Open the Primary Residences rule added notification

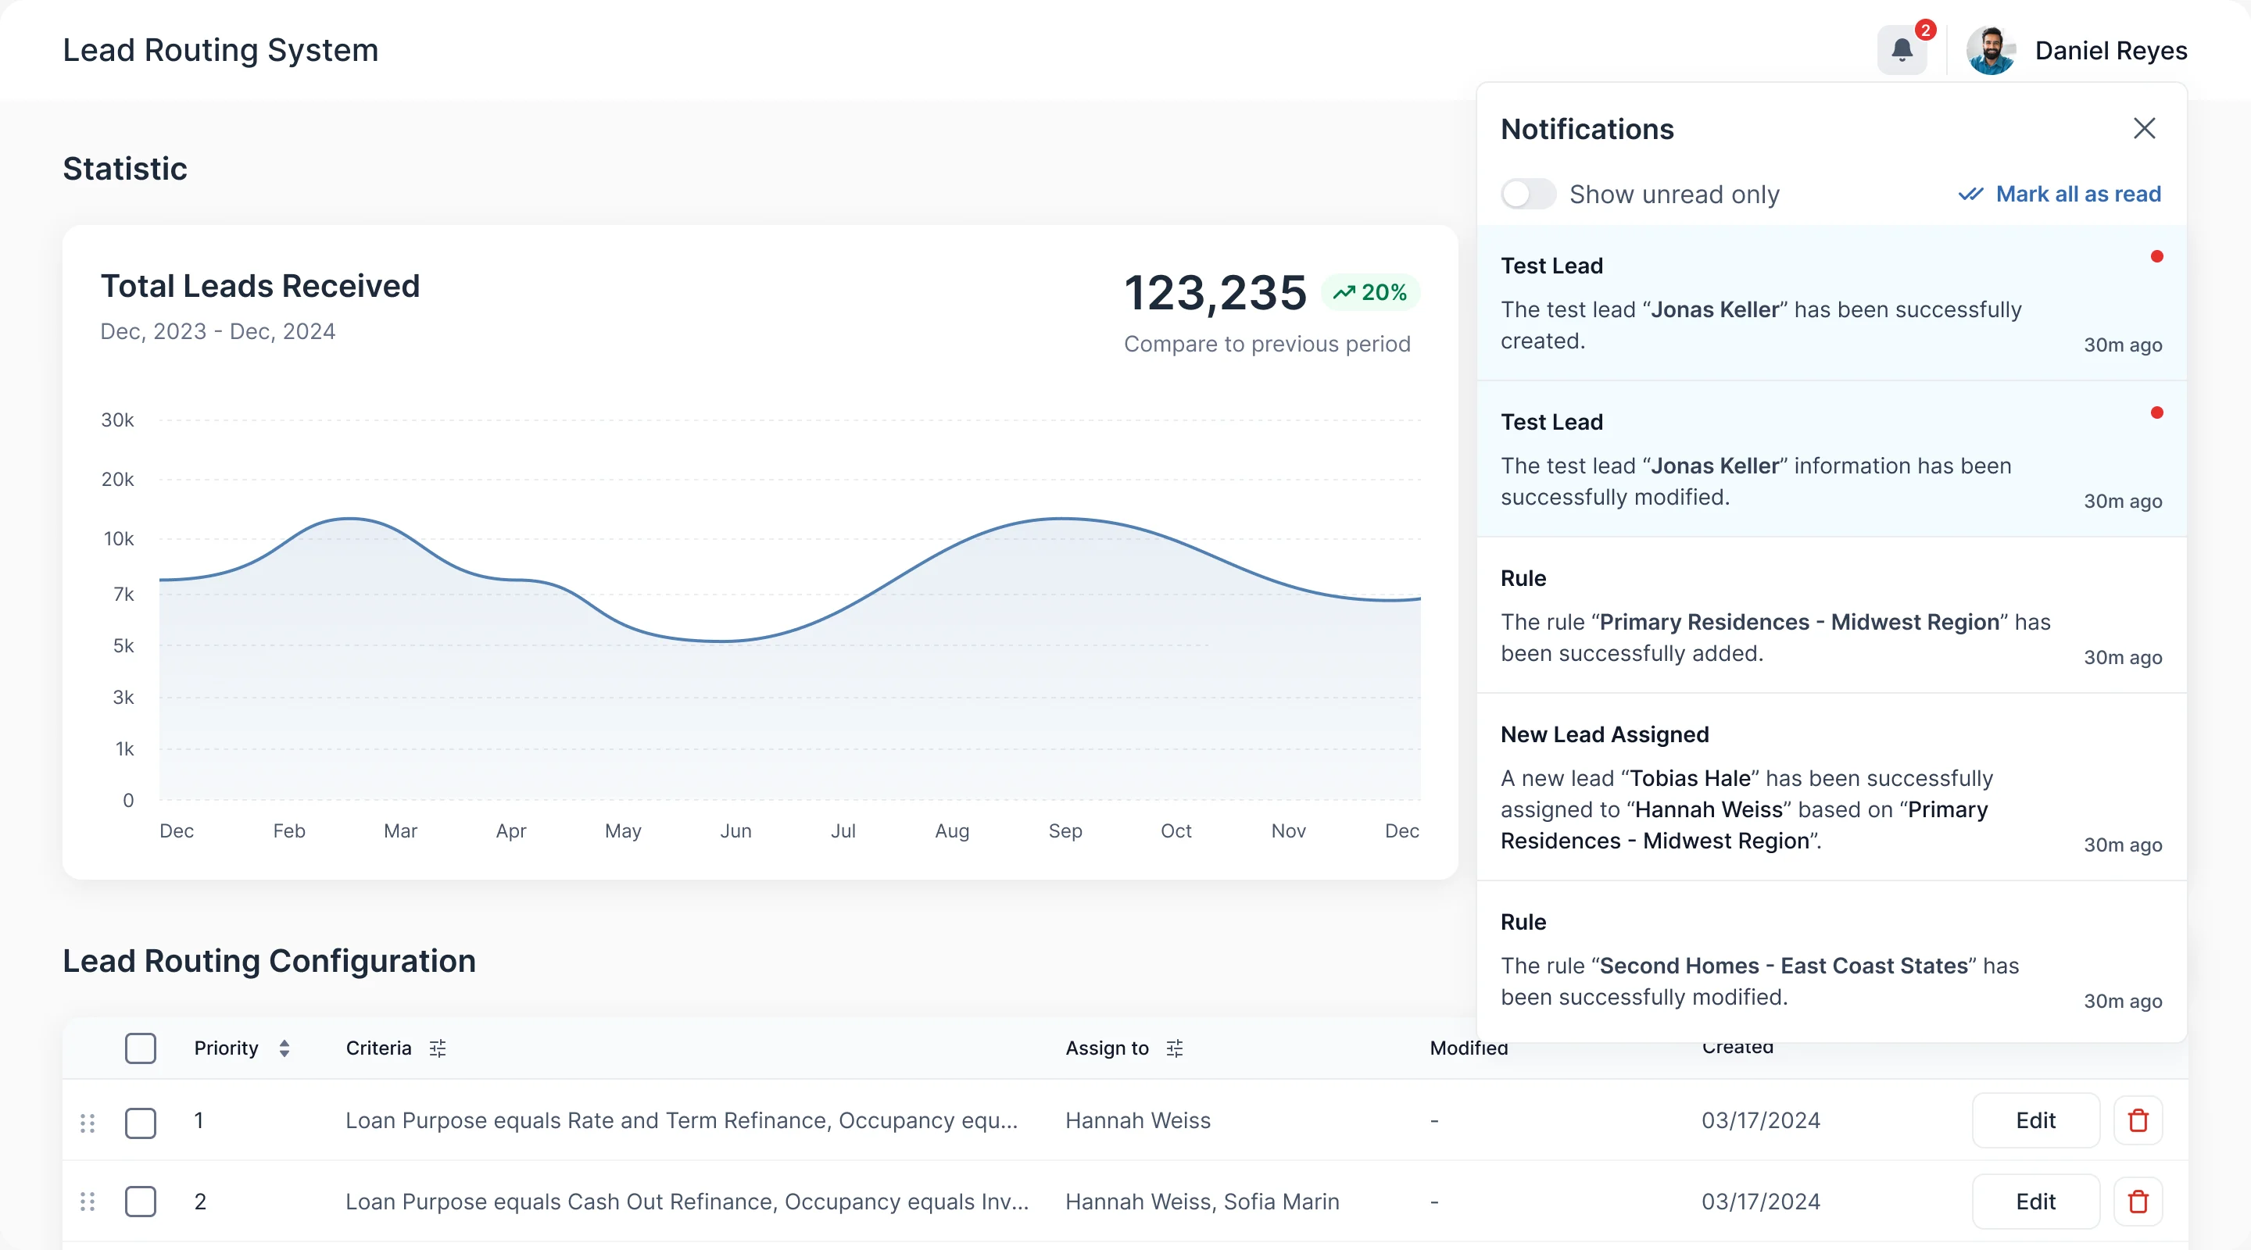pos(1831,616)
